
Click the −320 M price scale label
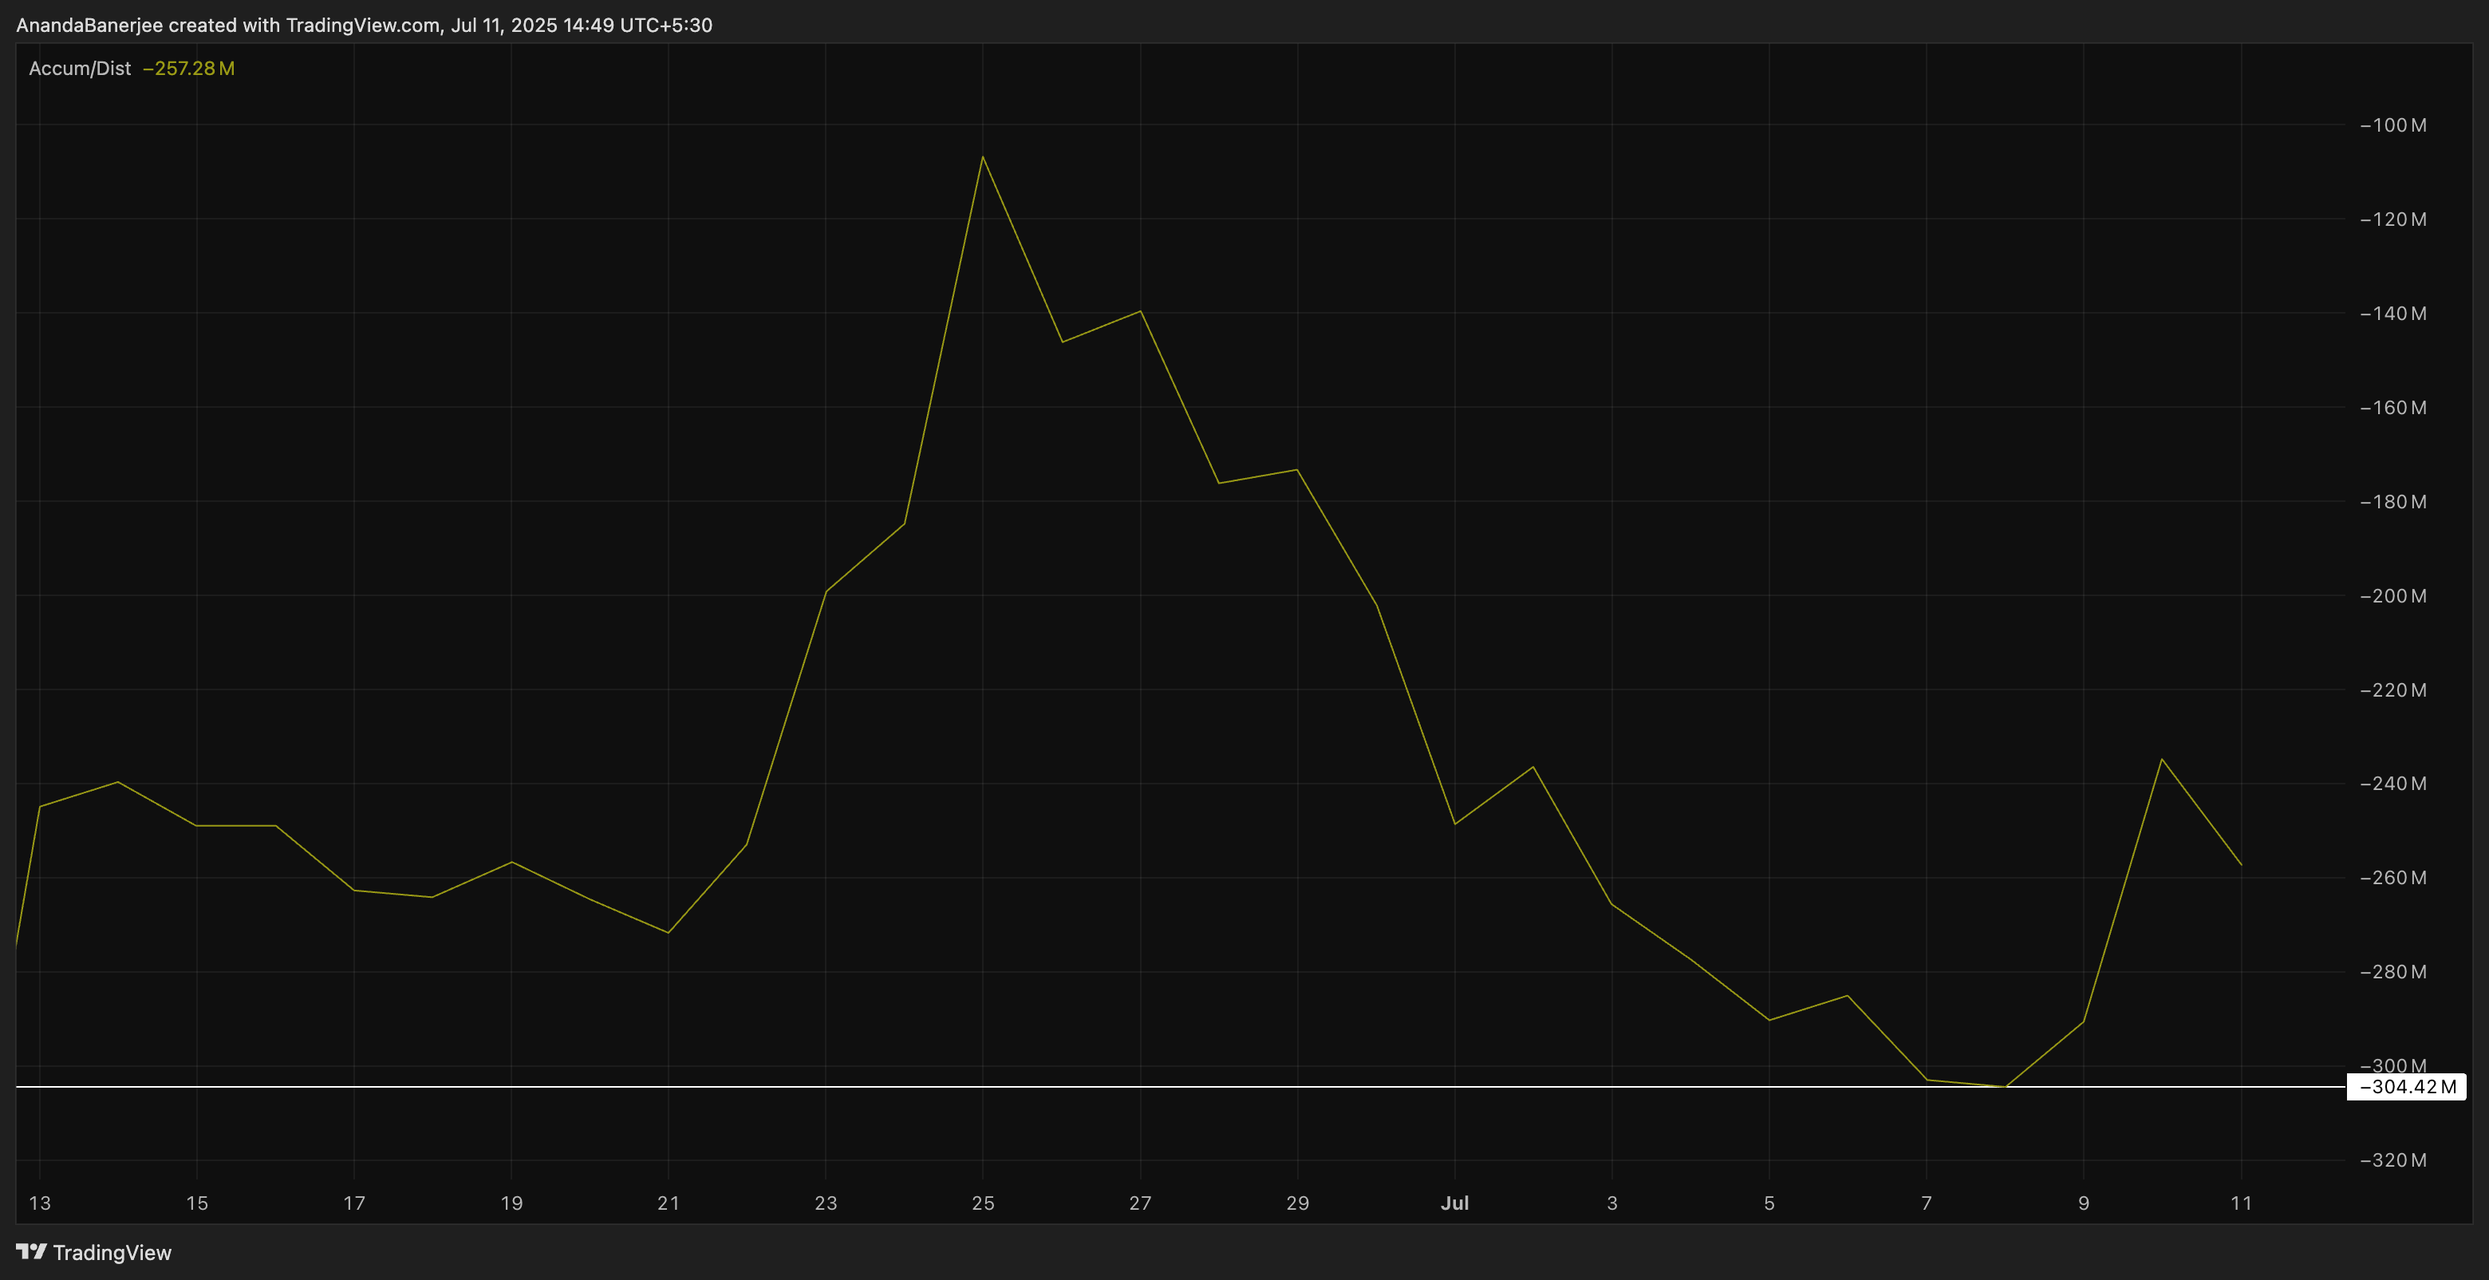coord(2392,1160)
